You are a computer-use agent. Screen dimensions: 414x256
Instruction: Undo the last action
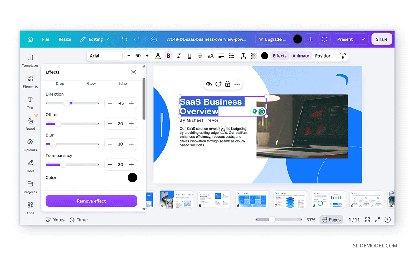pos(125,39)
